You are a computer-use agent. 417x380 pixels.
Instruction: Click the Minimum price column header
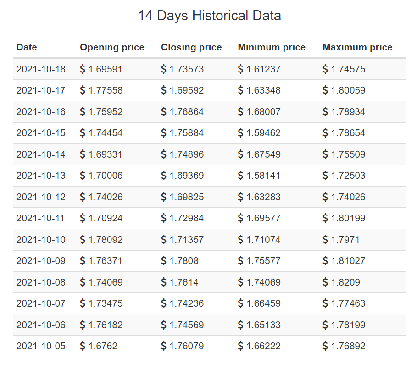[272, 47]
